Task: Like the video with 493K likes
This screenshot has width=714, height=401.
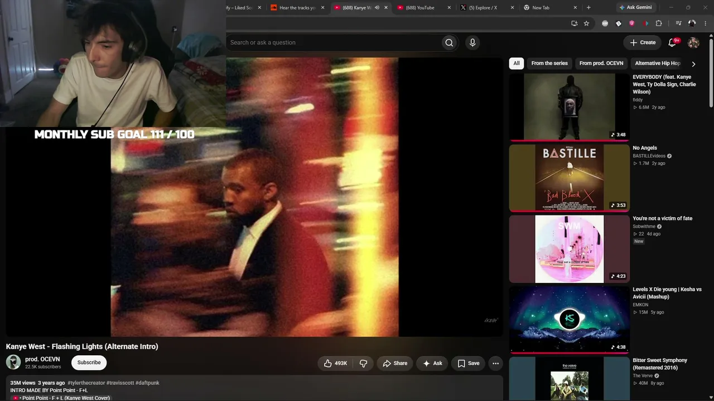Action: point(335,363)
